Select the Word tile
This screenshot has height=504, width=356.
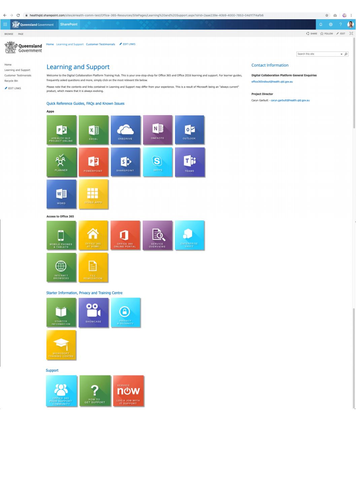pyautogui.click(x=61, y=194)
